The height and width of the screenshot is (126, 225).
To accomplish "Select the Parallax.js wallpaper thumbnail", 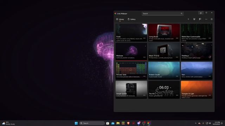I will (197, 51).
